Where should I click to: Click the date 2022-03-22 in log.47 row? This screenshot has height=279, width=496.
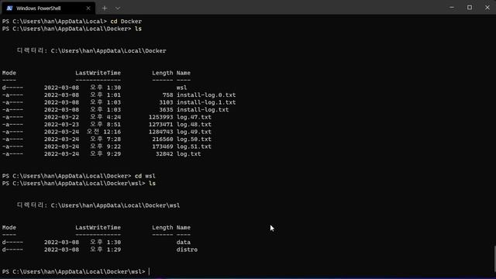(61, 117)
